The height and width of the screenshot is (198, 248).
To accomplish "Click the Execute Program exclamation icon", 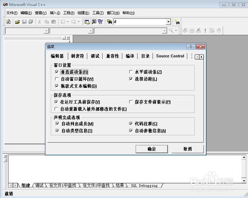I will tap(205, 30).
